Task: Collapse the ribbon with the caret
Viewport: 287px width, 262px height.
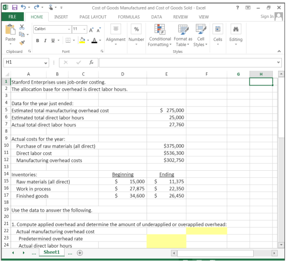Action: pos(279,51)
